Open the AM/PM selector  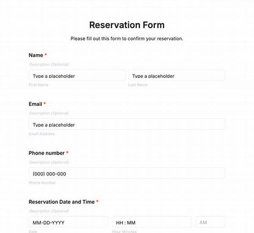click(x=210, y=222)
